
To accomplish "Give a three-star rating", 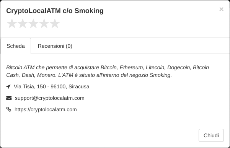I will click(33, 24).
